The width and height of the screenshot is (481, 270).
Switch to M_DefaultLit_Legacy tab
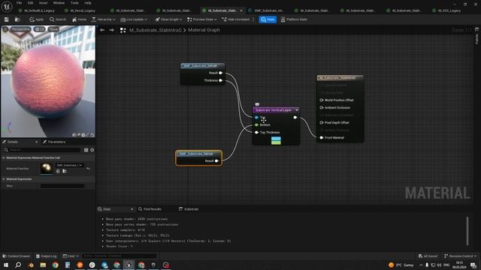point(37,10)
